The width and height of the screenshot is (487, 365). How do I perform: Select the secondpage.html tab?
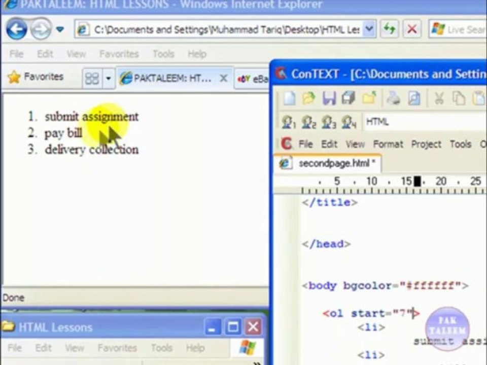pyautogui.click(x=327, y=163)
